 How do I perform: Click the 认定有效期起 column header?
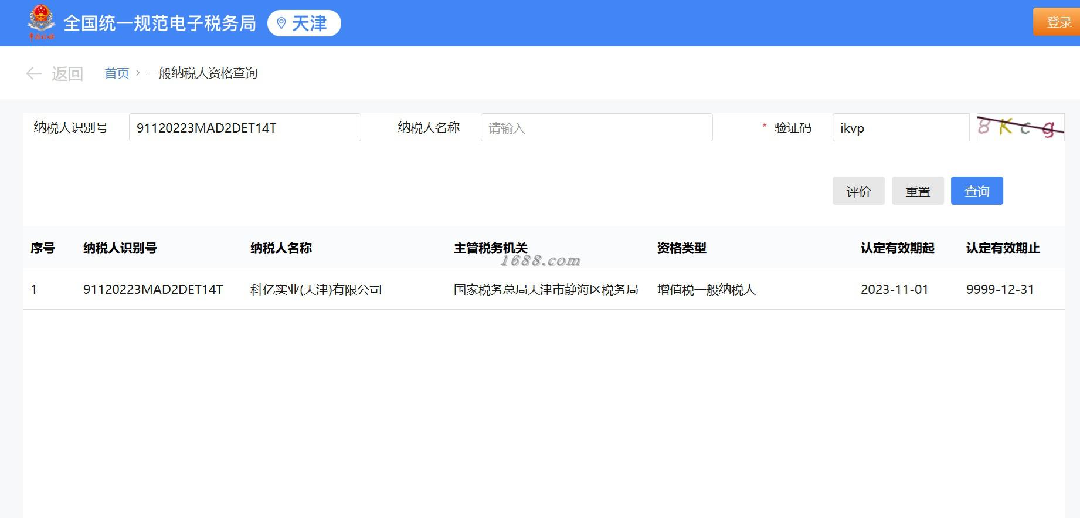click(898, 248)
